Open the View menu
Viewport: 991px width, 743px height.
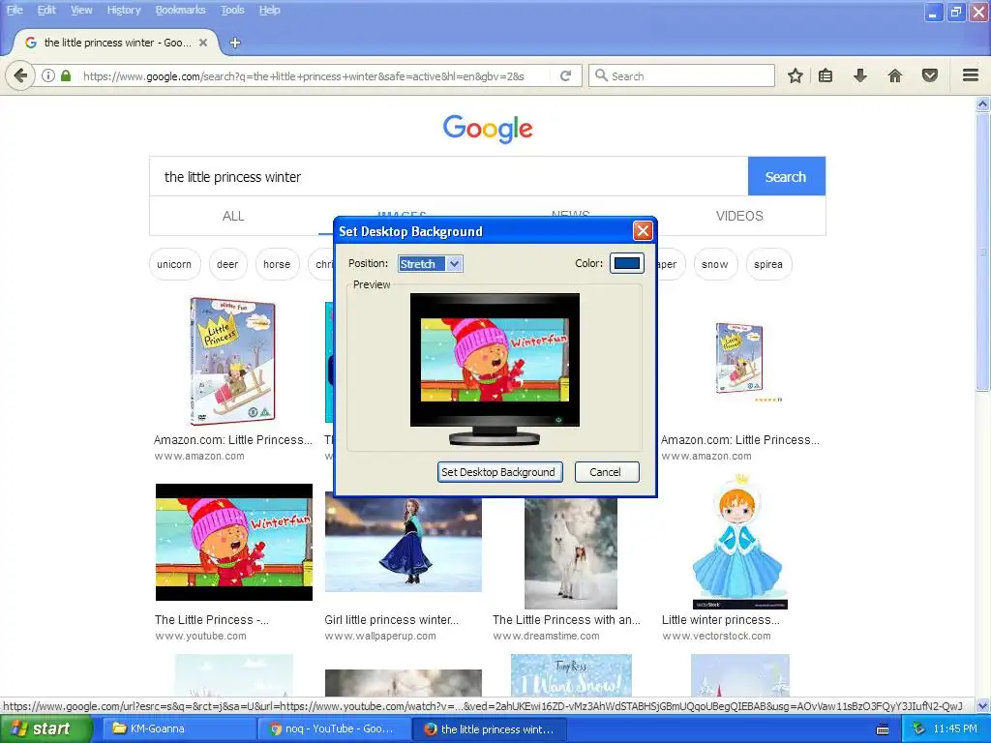(x=81, y=10)
